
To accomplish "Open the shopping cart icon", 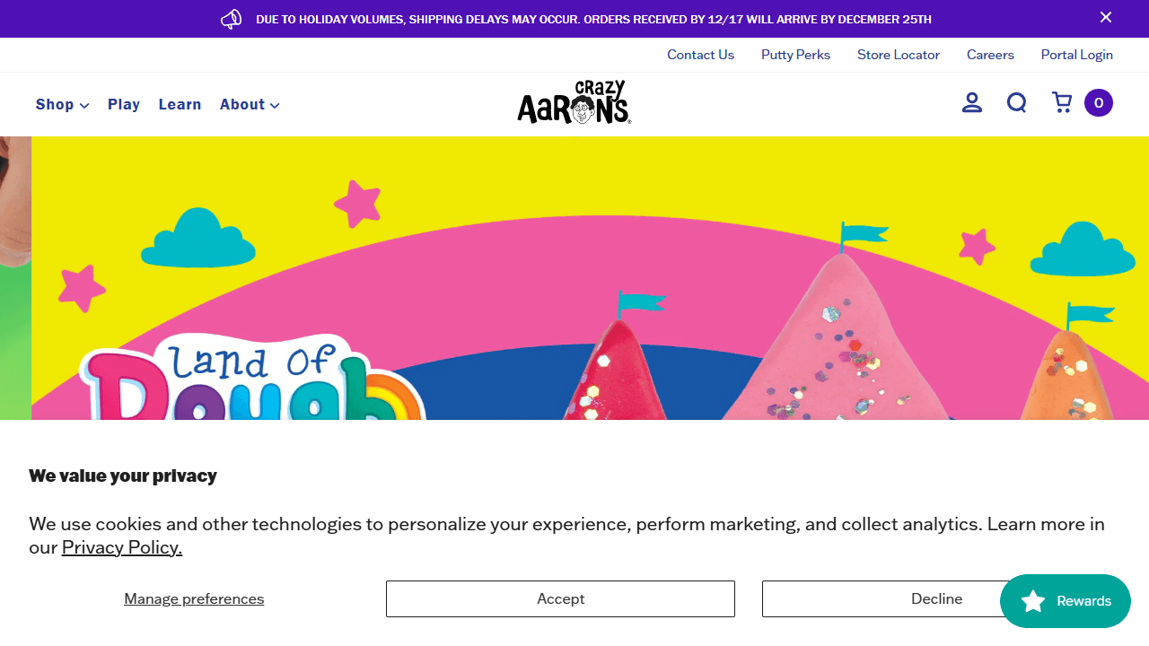I will pos(1062,103).
